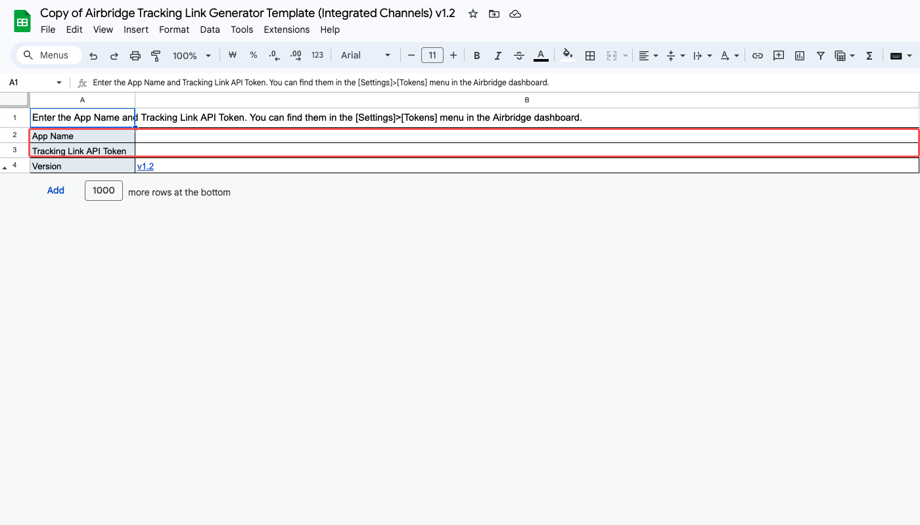This screenshot has width=920, height=525.
Task: Activate the paint format tool
Action: 156,56
